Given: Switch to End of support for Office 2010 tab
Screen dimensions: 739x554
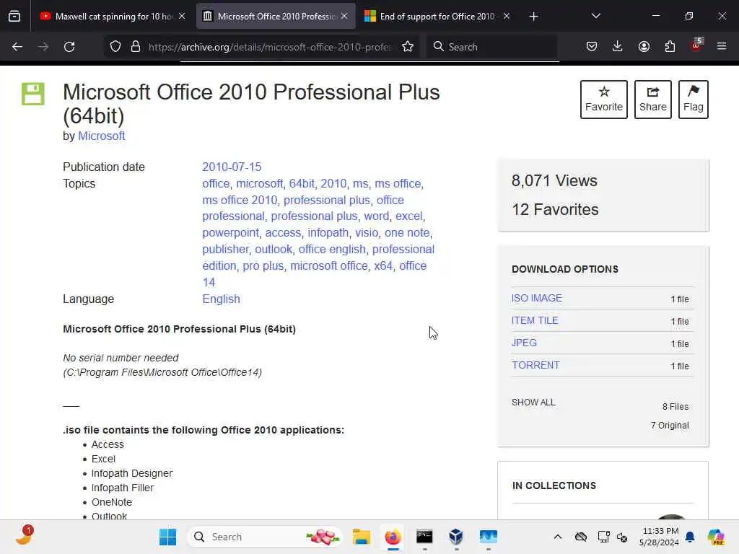Looking at the screenshot, I should click(x=437, y=17).
